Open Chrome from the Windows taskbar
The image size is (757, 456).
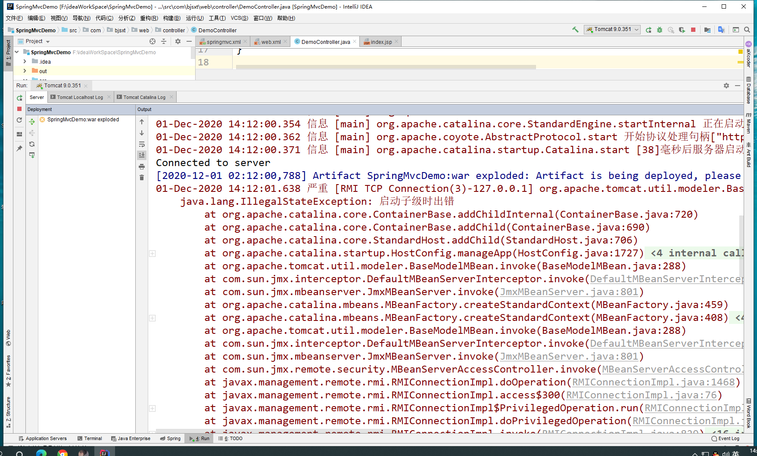(62, 453)
